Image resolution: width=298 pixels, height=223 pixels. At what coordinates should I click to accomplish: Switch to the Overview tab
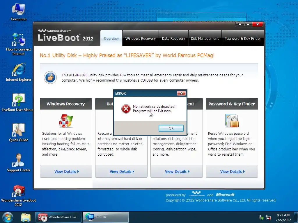coord(111,38)
